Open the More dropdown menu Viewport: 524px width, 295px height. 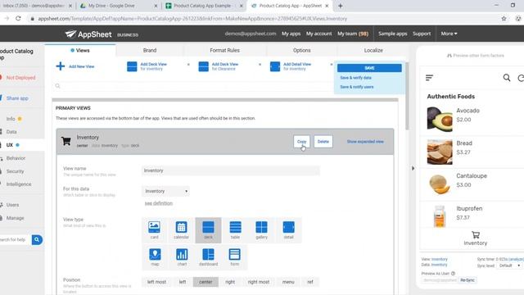pyautogui.click(x=449, y=34)
